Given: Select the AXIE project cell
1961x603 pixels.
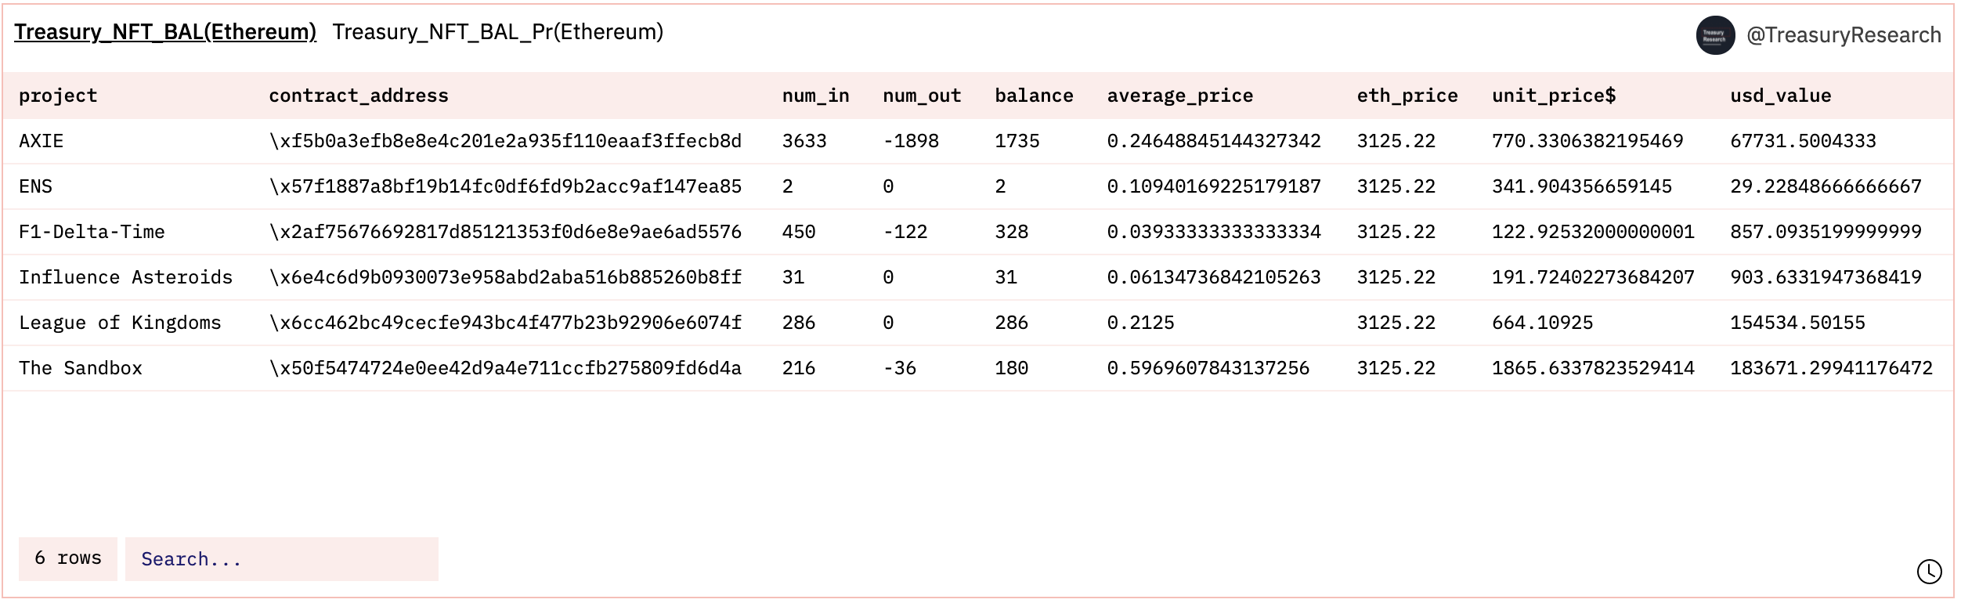Looking at the screenshot, I should coord(42,141).
